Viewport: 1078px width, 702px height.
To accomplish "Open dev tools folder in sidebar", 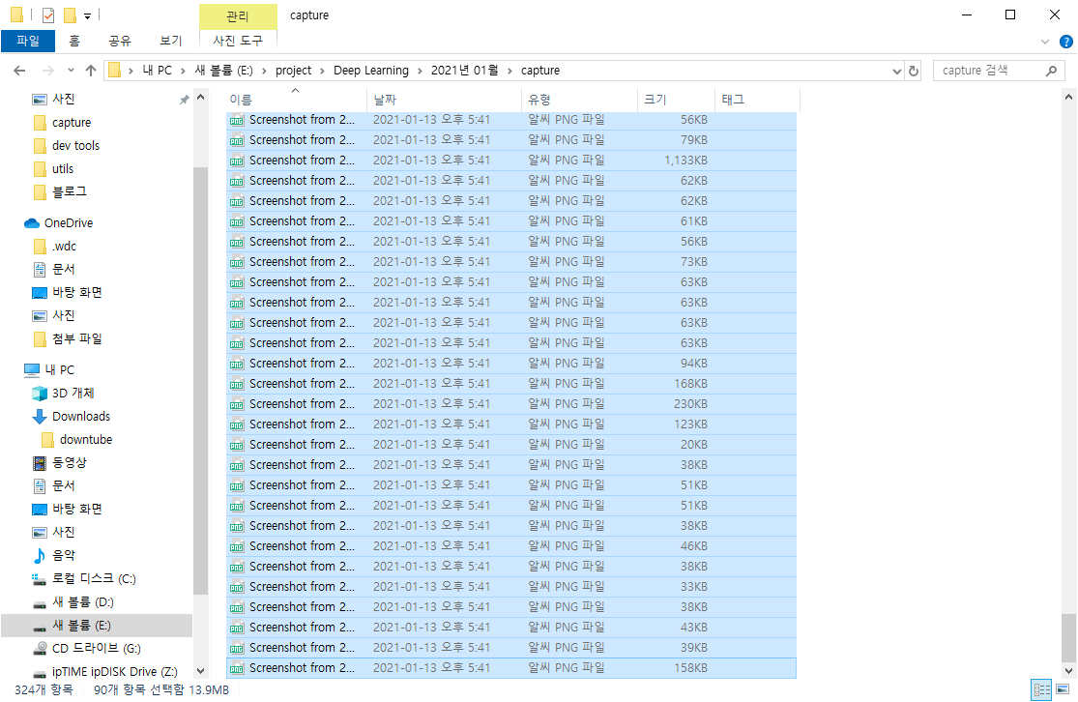I will (75, 146).
